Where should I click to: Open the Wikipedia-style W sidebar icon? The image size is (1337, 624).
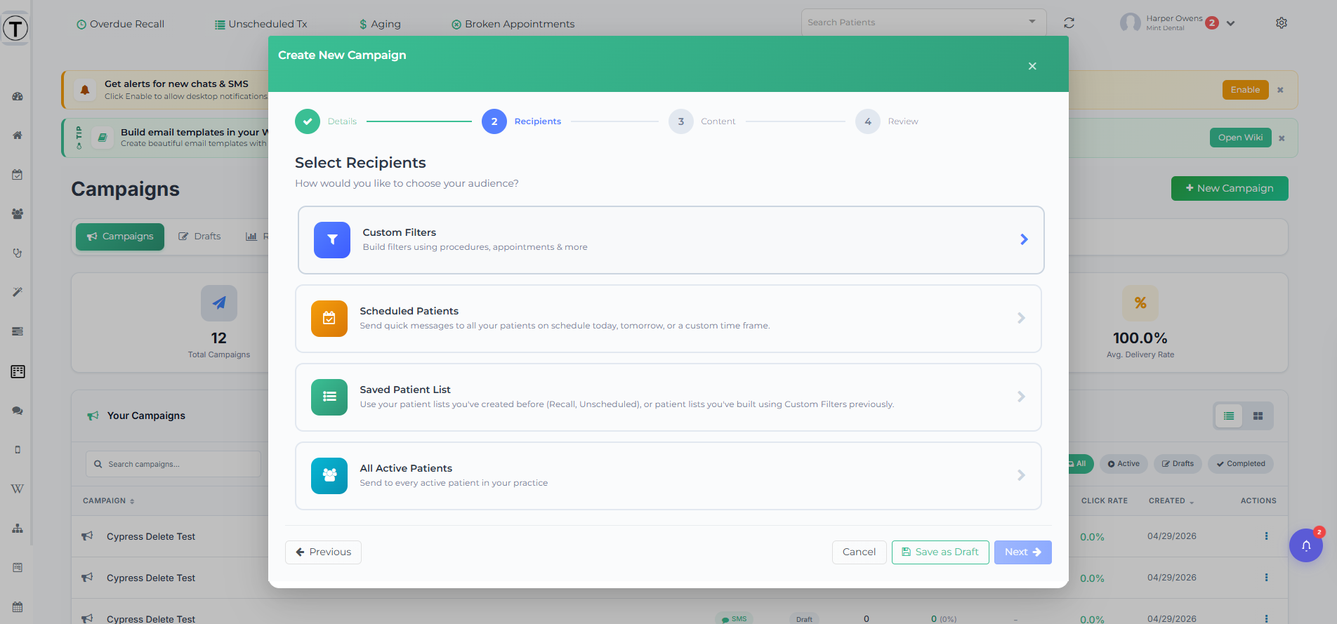(x=18, y=489)
